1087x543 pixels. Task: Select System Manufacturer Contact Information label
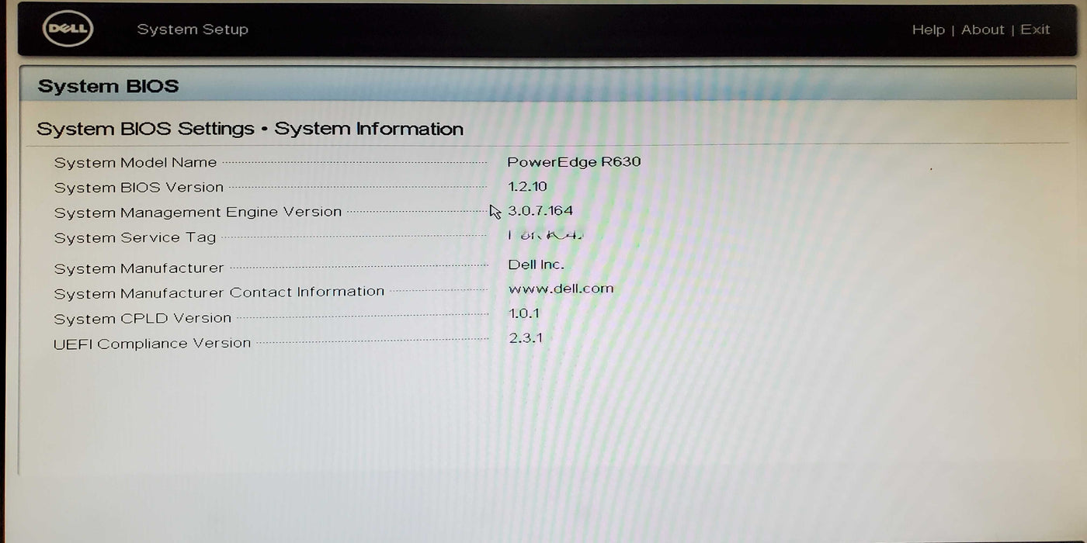click(219, 293)
